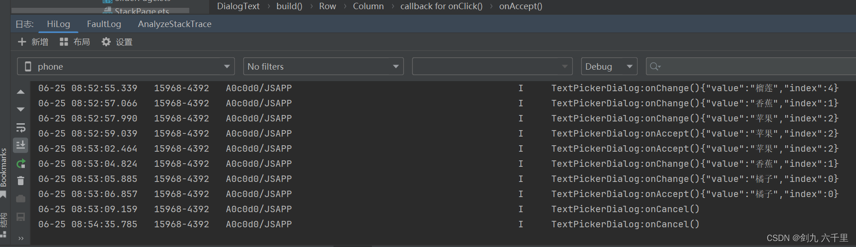Viewport: 856px width, 247px height.
Task: Toggle scroll to end of log
Action: pyautogui.click(x=21, y=145)
